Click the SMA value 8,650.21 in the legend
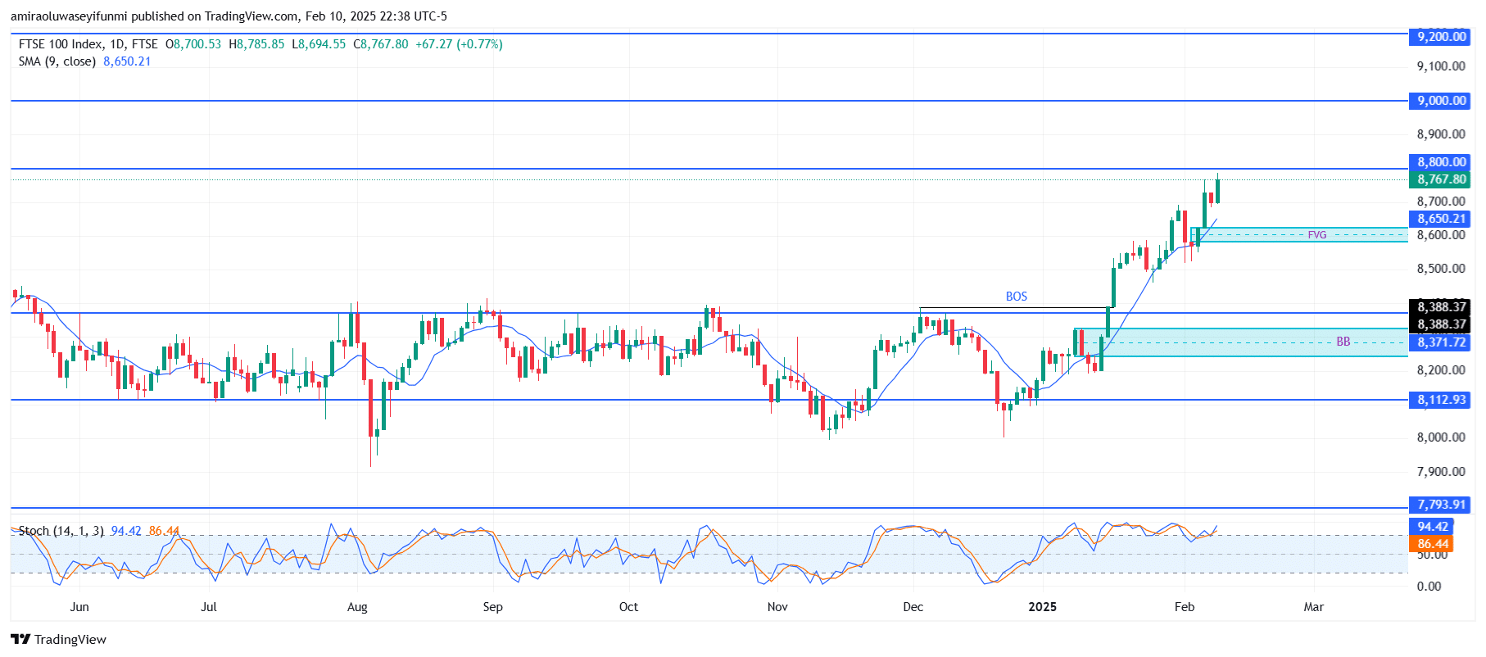The image size is (1486, 657). pyautogui.click(x=127, y=61)
